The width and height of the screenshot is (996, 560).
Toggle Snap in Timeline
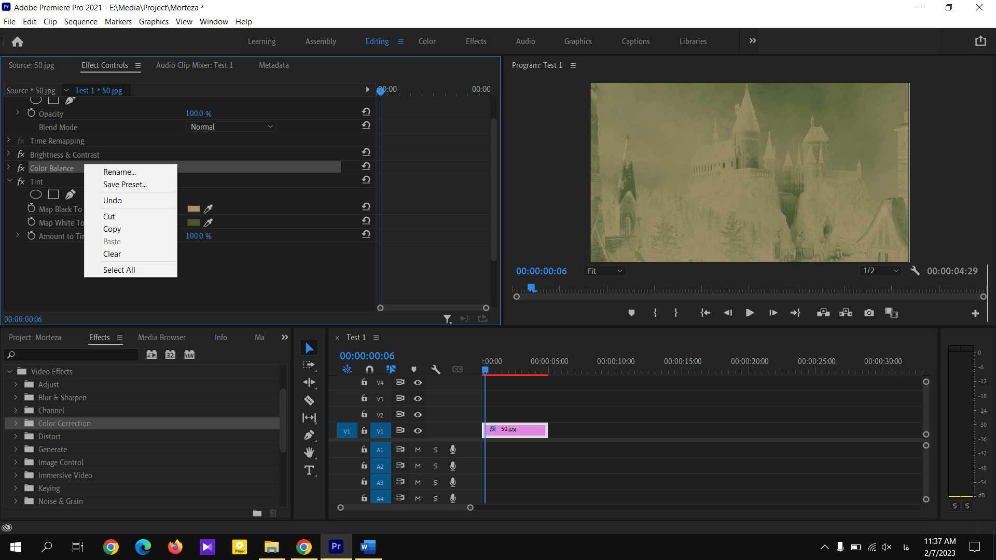tap(369, 370)
